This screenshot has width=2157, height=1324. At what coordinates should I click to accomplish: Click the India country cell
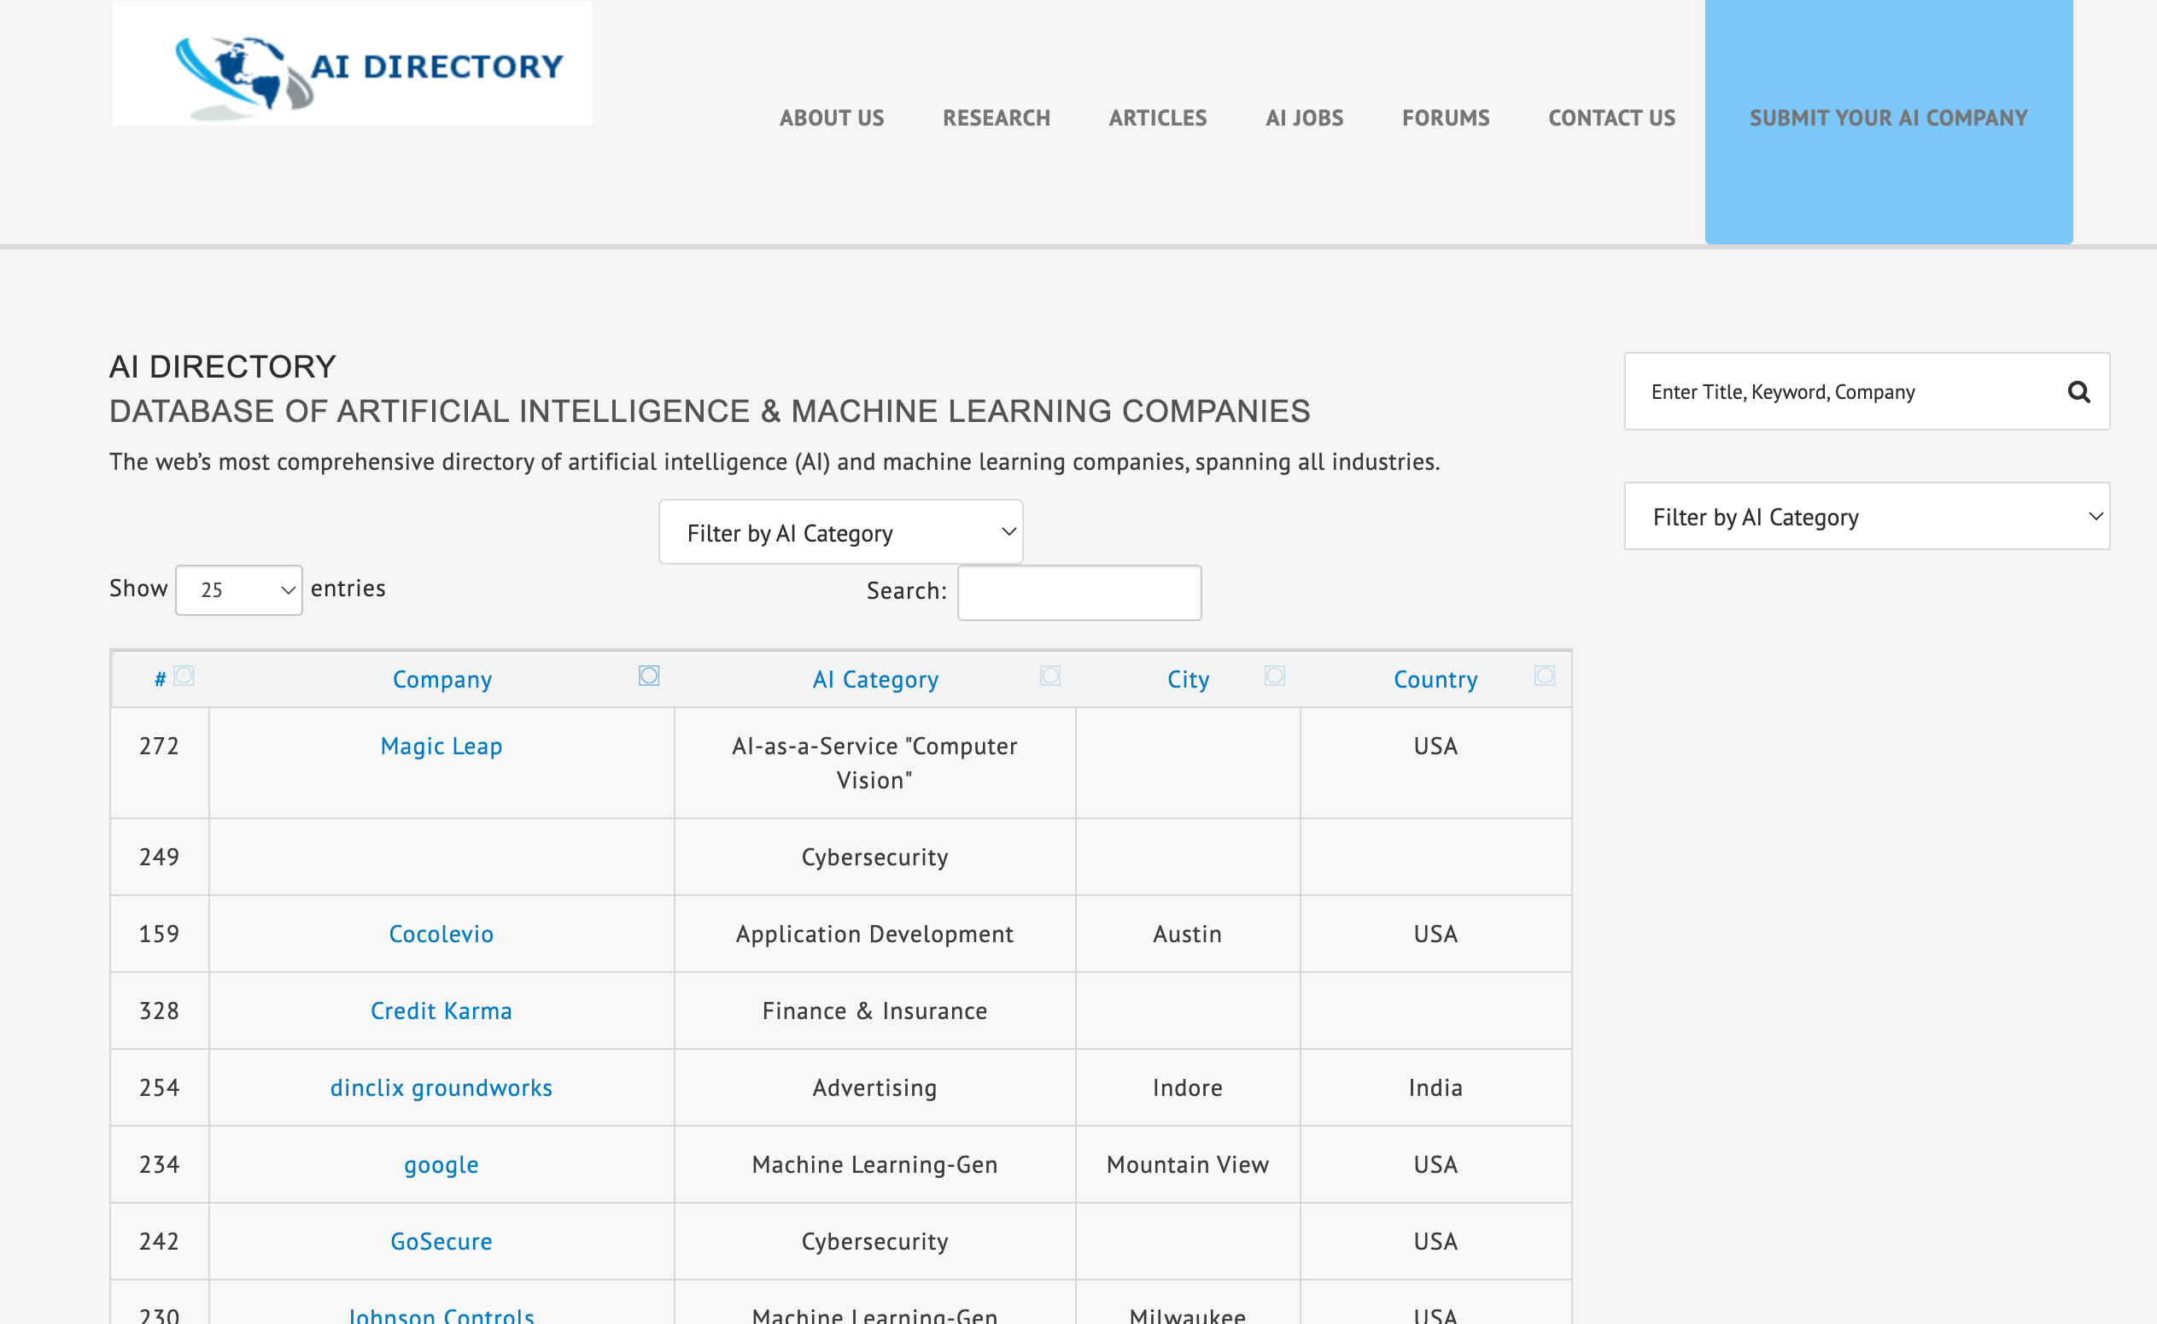pos(1435,1087)
